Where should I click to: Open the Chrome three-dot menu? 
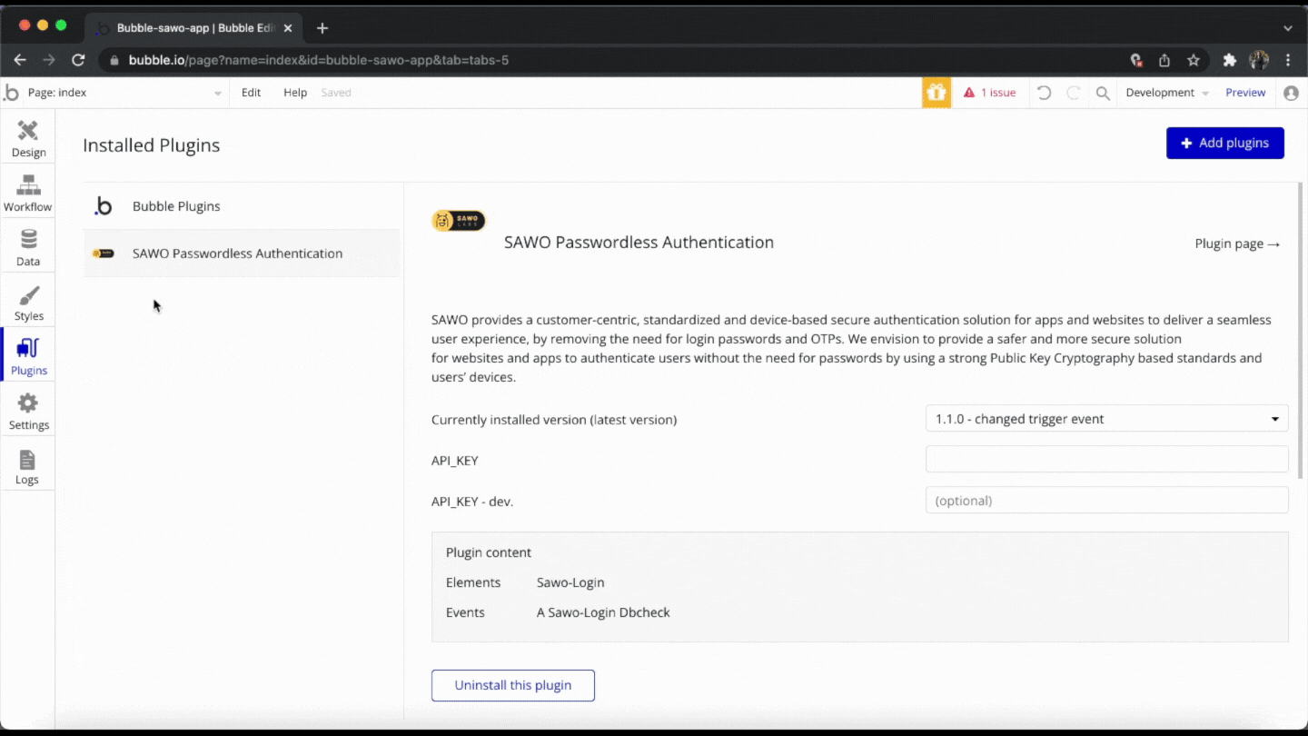pyautogui.click(x=1288, y=60)
